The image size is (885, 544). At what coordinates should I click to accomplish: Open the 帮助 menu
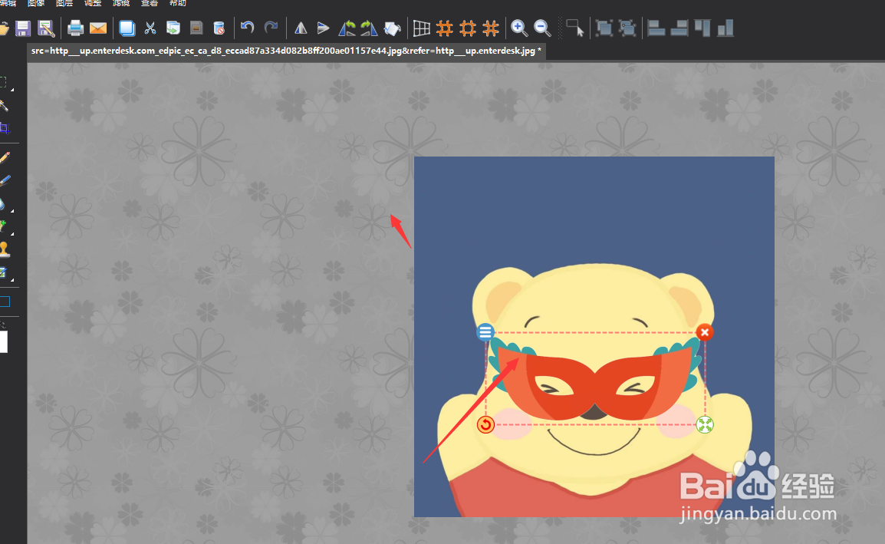(x=178, y=3)
